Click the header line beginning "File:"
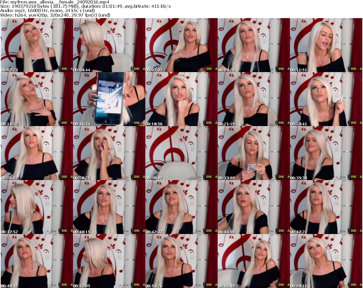Image resolution: width=363 pixels, height=288 pixels. 55,2
